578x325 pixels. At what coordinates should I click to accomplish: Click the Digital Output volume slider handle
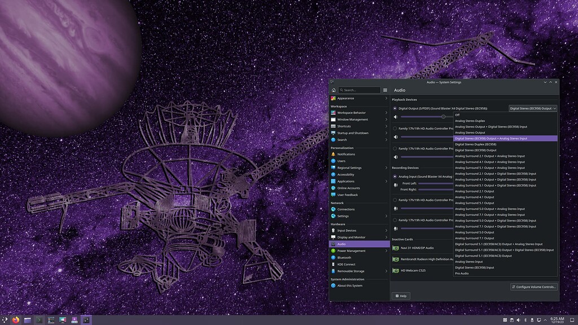(444, 117)
